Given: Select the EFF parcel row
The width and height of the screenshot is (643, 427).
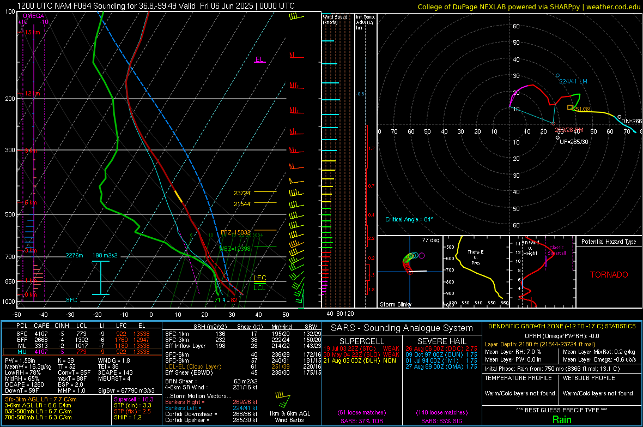Looking at the screenshot, I should pos(82,340).
